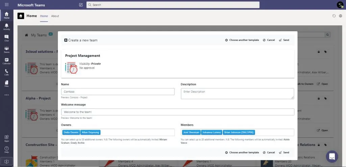Click the Teams search bar

click(x=173, y=5)
